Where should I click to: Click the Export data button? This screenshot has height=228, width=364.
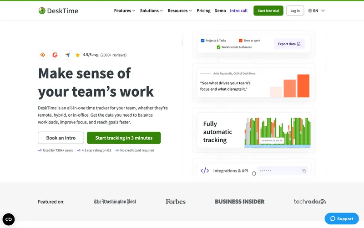click(289, 44)
